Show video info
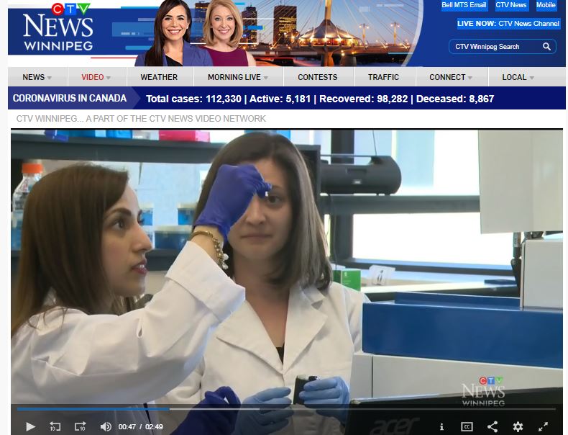Screen dimensions: 568x435 tap(441, 426)
